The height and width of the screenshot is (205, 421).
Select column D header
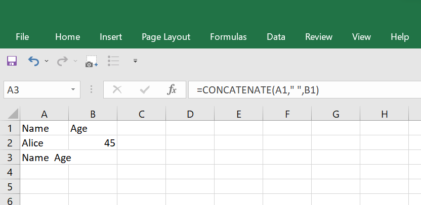click(x=190, y=115)
